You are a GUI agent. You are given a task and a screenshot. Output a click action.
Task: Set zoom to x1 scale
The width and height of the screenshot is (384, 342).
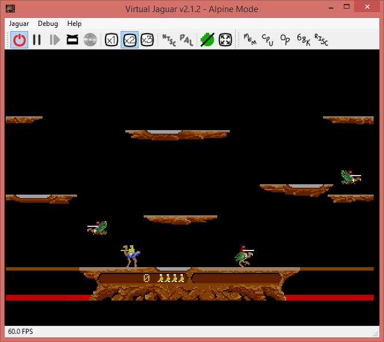112,40
